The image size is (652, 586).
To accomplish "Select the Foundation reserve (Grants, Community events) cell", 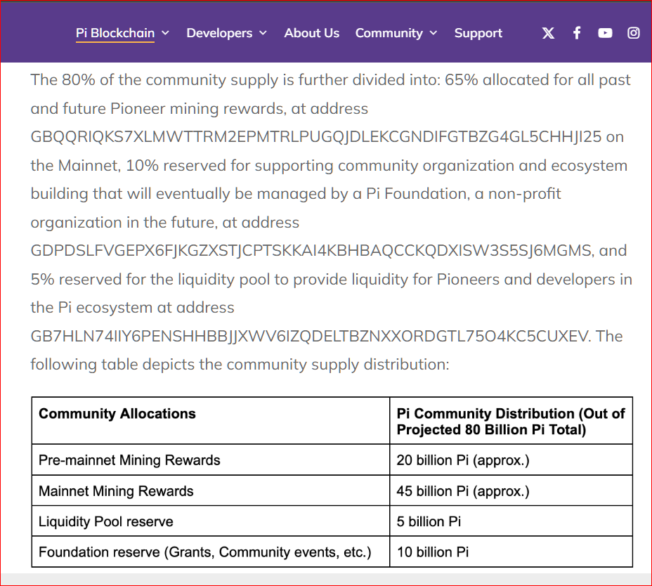I will [x=211, y=552].
